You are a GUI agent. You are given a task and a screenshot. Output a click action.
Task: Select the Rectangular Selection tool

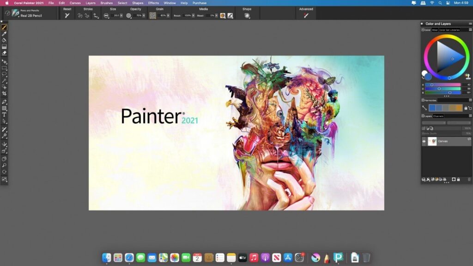[4, 68]
